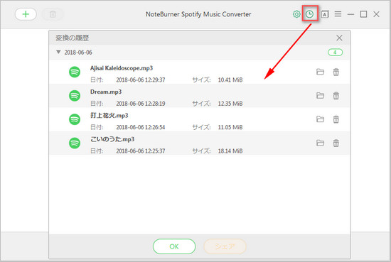
Task: Click date 2018-06-06 12:26:54
Action: (141, 127)
